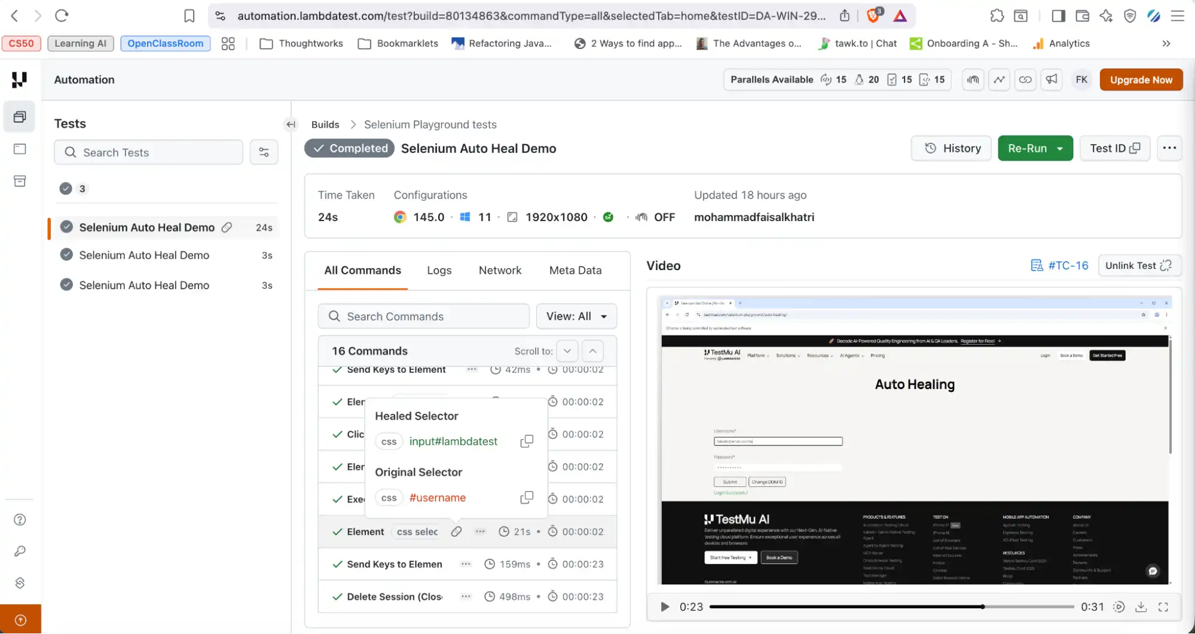This screenshot has width=1195, height=634.
Task: Go back with browser back arrow
Action: [15, 16]
